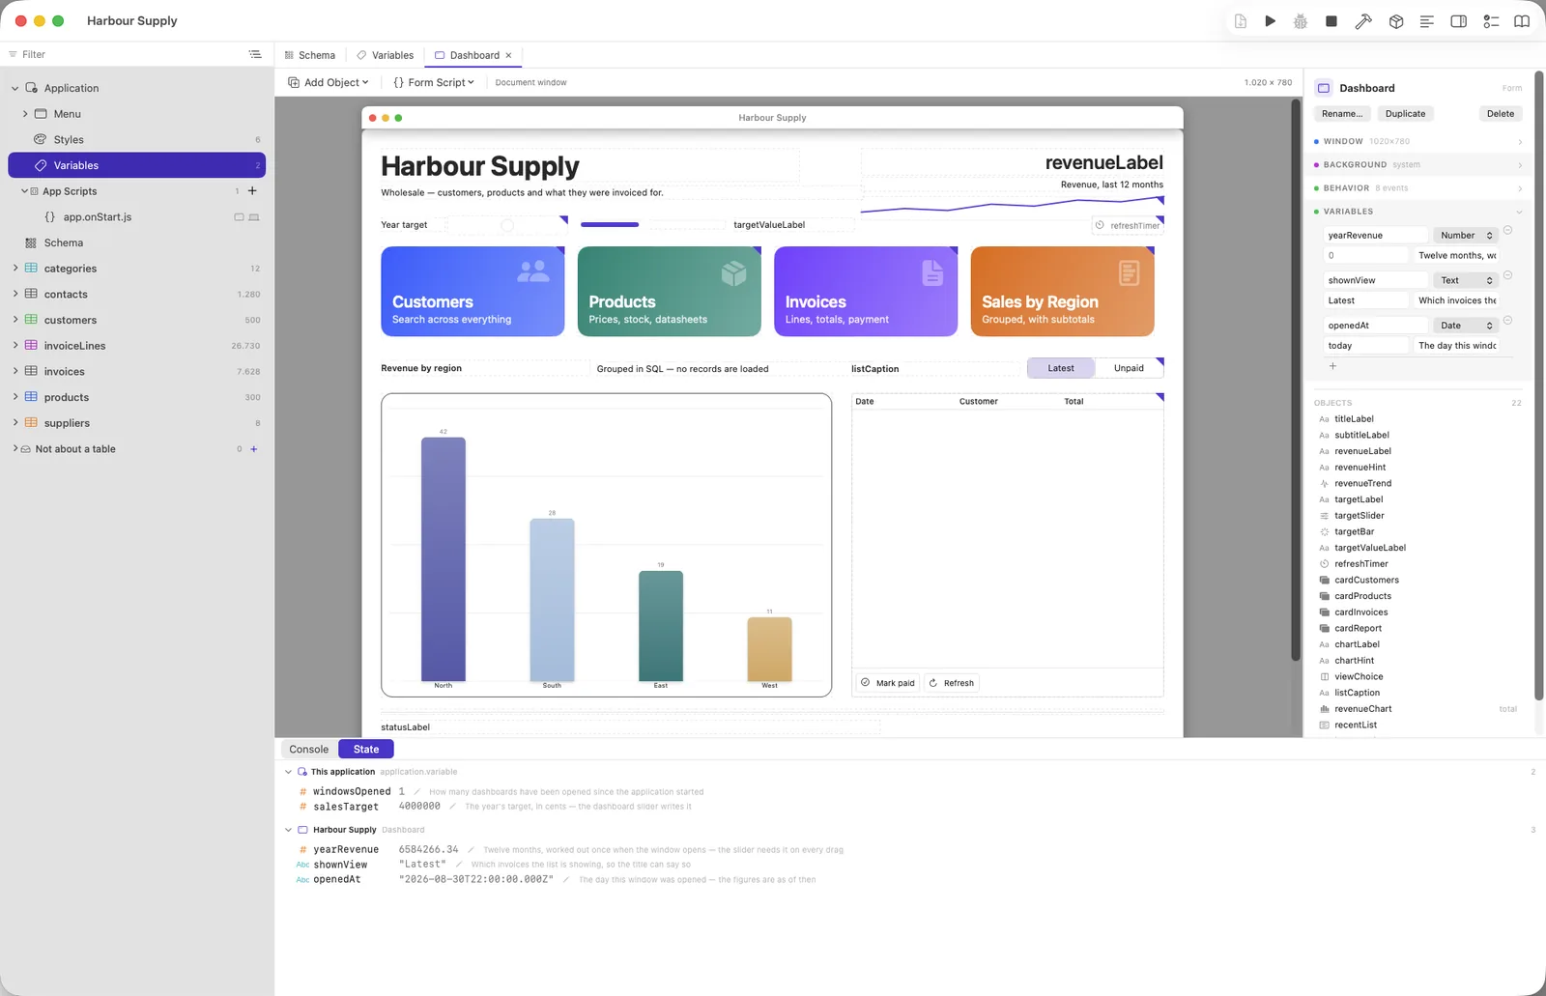The image size is (1546, 996).
Task: Close the Dashboard tab
Action: 508,55
